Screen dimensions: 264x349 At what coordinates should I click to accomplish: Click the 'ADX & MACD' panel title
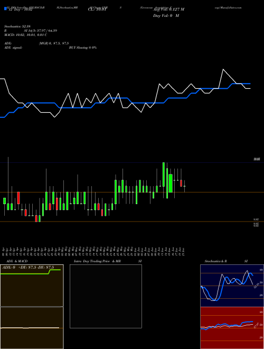coord(17,261)
